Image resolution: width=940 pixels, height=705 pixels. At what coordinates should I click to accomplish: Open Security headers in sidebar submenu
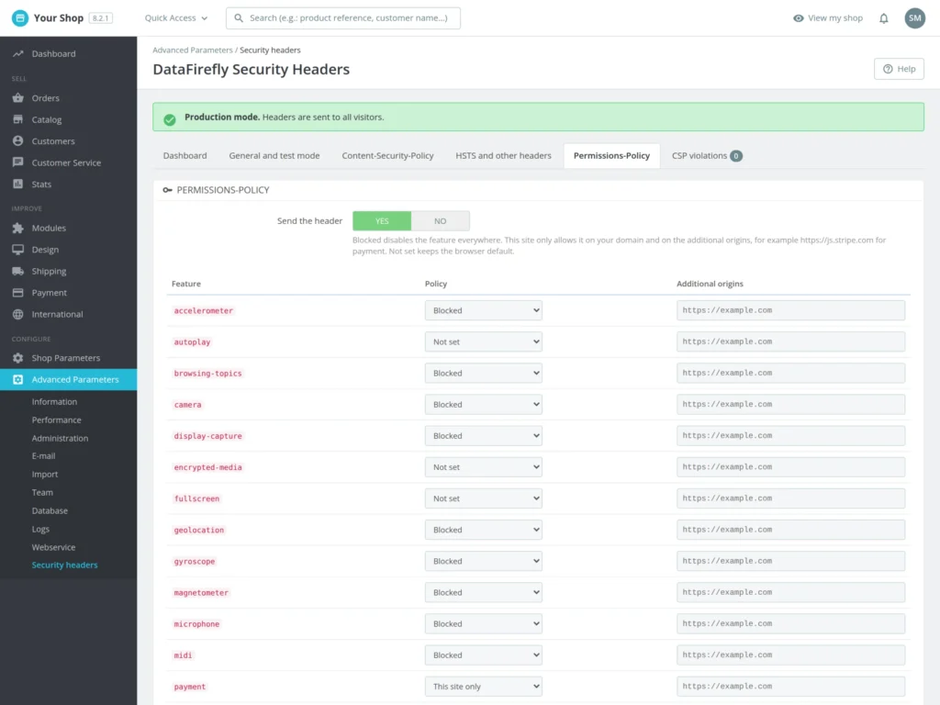tap(65, 565)
